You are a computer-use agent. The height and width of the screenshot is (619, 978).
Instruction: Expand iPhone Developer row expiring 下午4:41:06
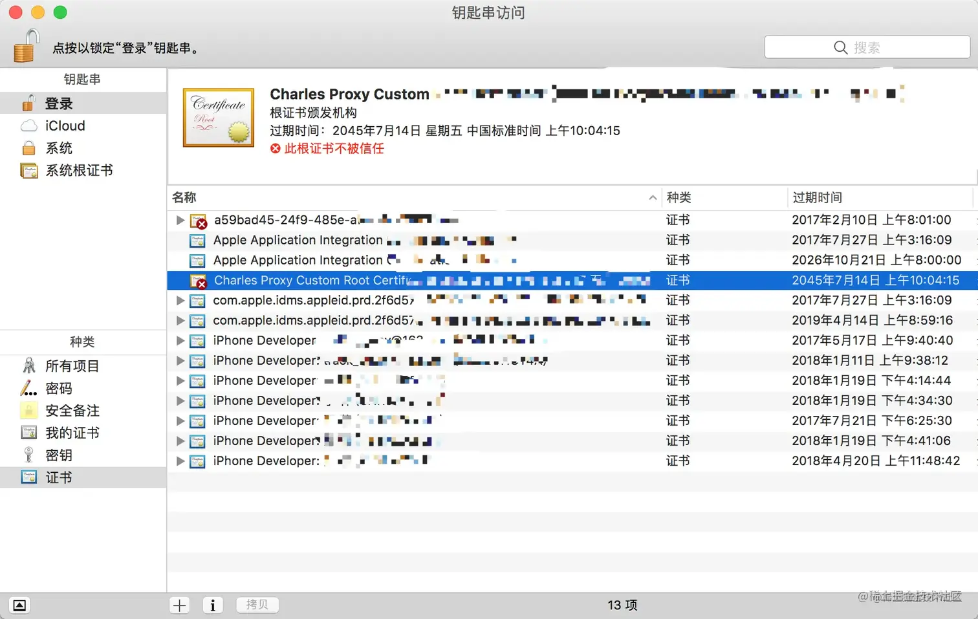180,440
